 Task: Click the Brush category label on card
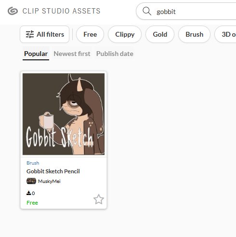(x=33, y=163)
